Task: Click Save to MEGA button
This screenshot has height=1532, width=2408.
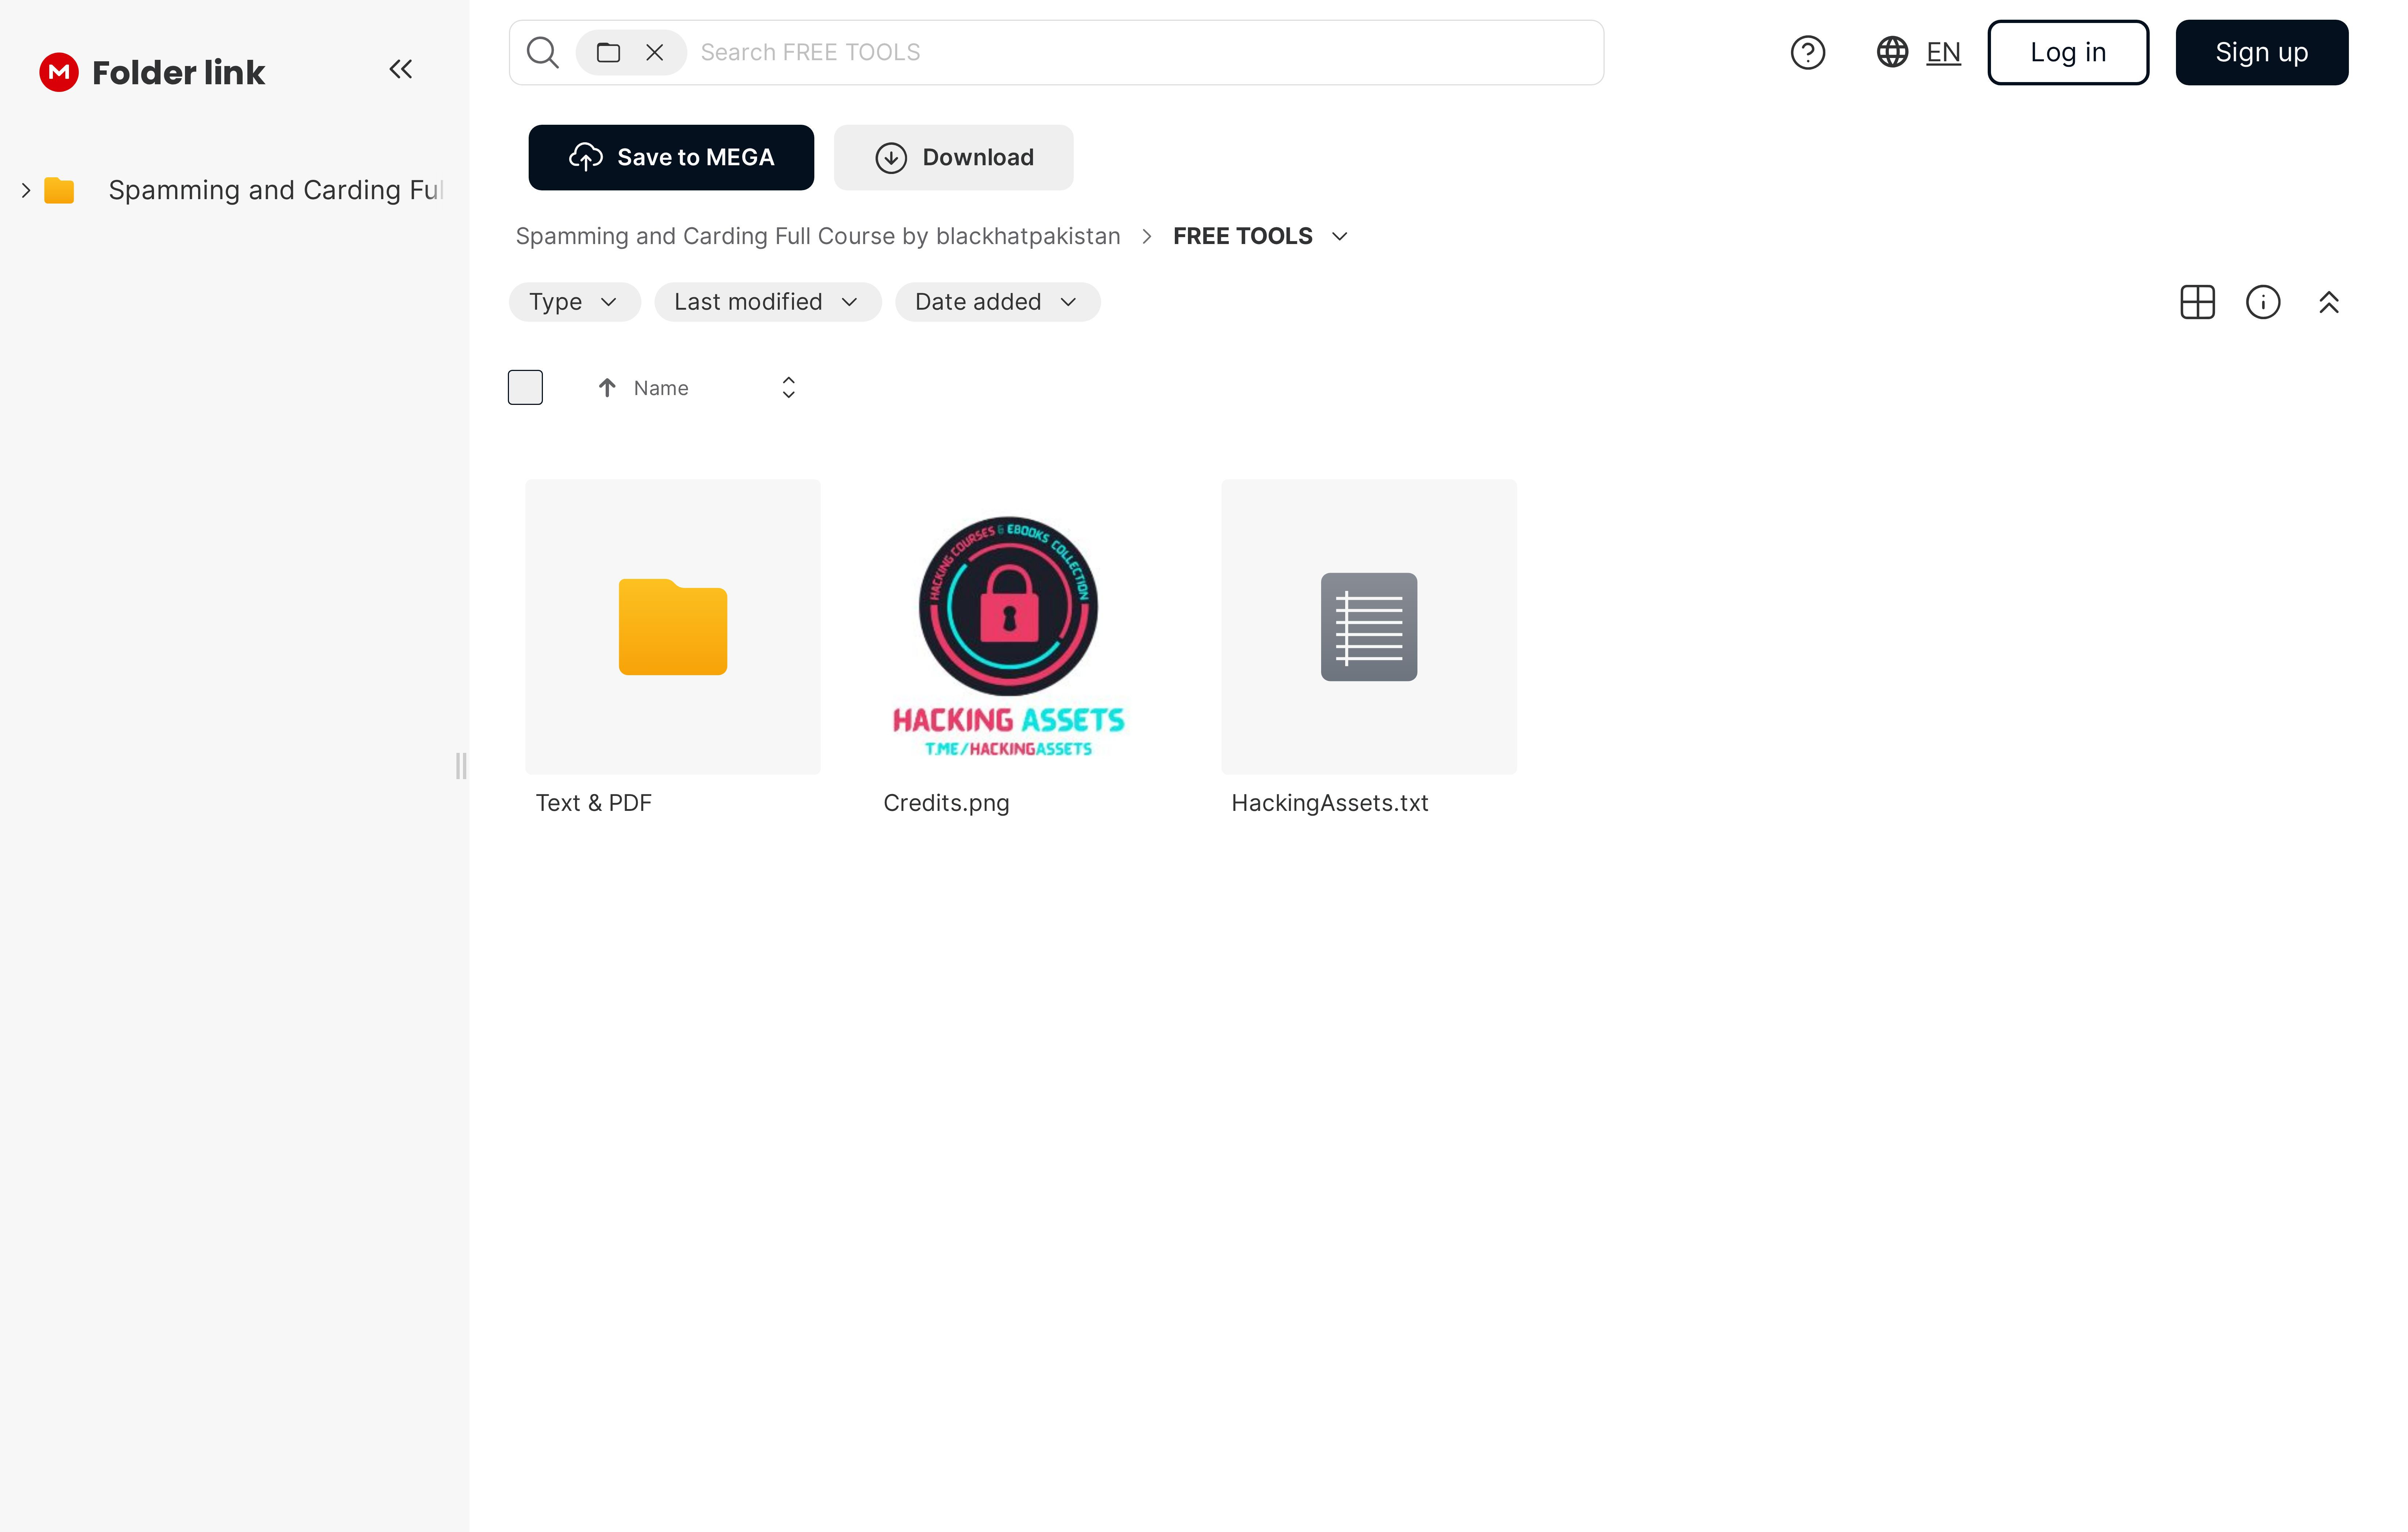Action: pyautogui.click(x=671, y=157)
